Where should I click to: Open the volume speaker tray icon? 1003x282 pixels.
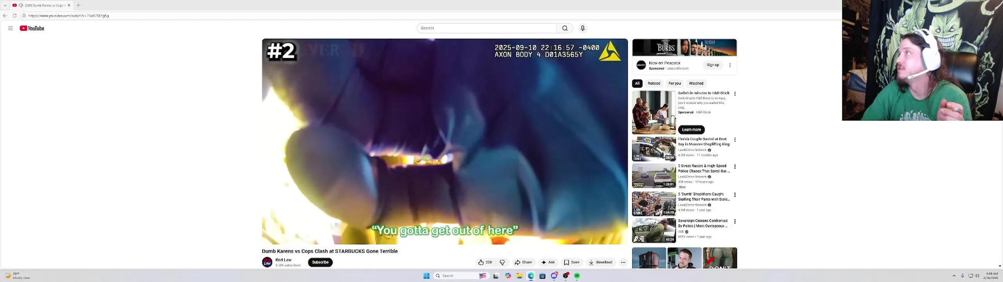coord(977,276)
